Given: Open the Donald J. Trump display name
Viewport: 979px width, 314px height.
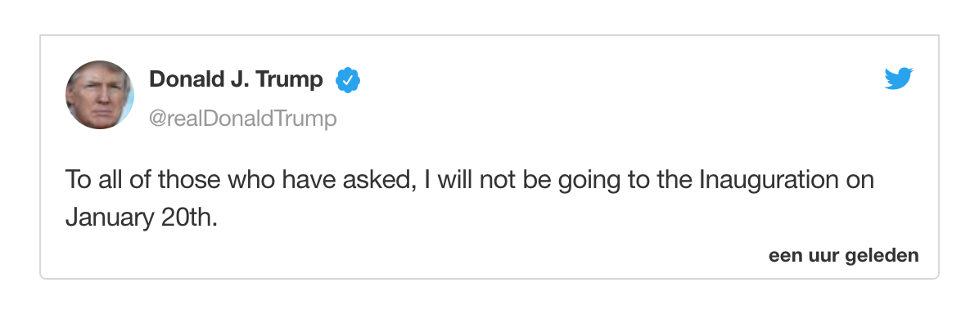Looking at the screenshot, I should 236,80.
